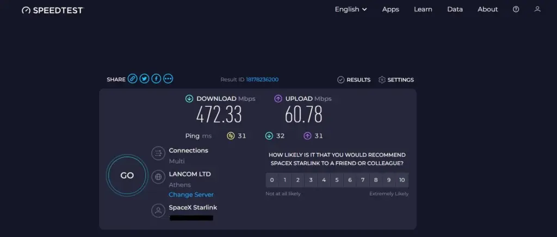Open the Learn menu item
The height and width of the screenshot is (237, 557).
(x=423, y=9)
